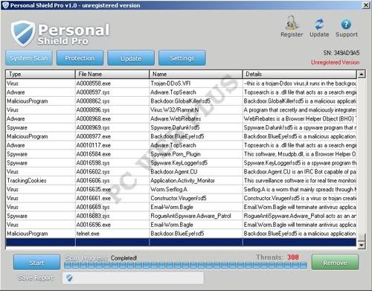Click the green Remove button
This screenshot has height=291, width=372.
click(x=335, y=262)
